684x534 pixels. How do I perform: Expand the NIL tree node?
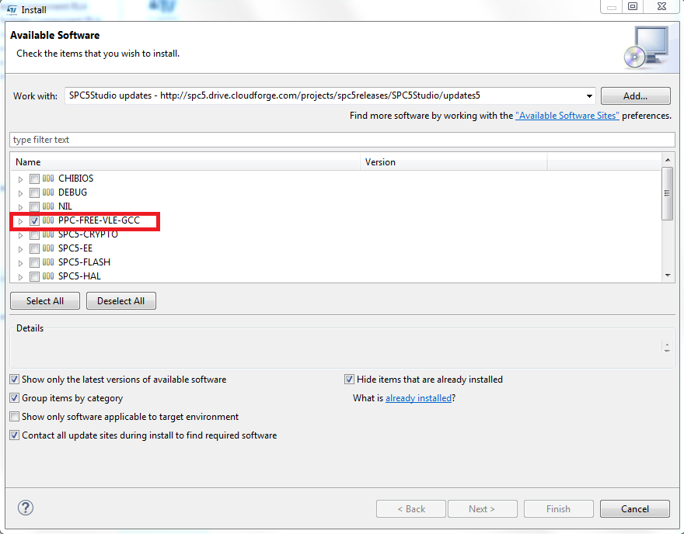point(20,207)
